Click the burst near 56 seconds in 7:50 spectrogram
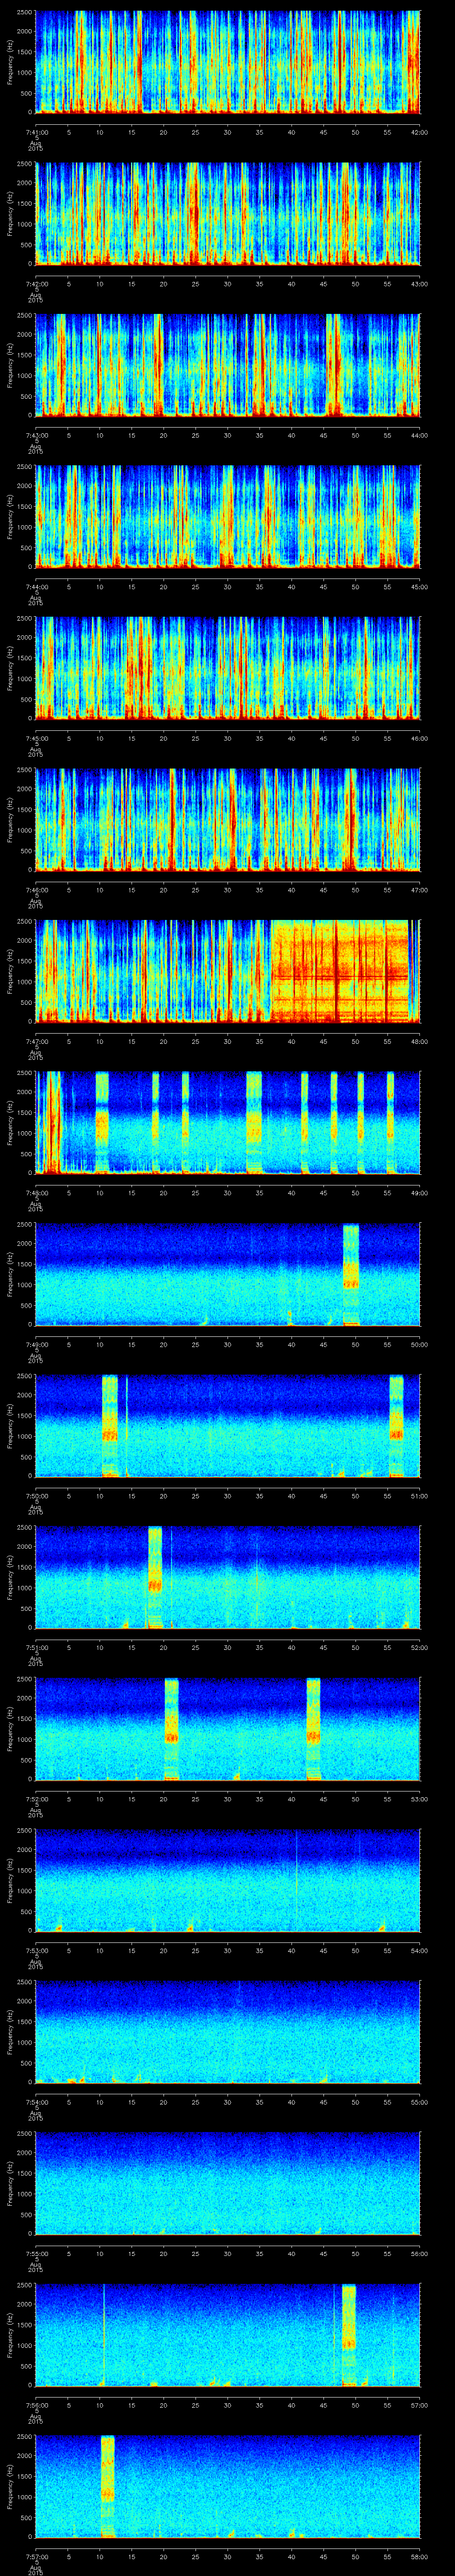This screenshot has width=455, height=2576. 396,1426
